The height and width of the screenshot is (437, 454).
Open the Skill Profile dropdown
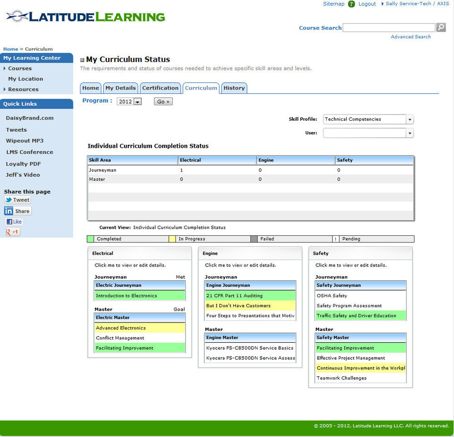(368, 119)
